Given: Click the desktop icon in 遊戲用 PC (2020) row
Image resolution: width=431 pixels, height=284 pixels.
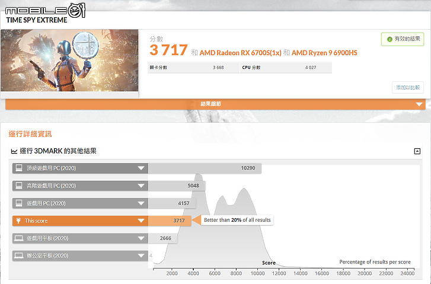Looking at the screenshot, I should point(19,203).
